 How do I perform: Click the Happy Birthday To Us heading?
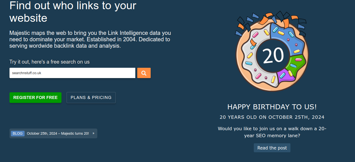pyautogui.click(x=272, y=107)
